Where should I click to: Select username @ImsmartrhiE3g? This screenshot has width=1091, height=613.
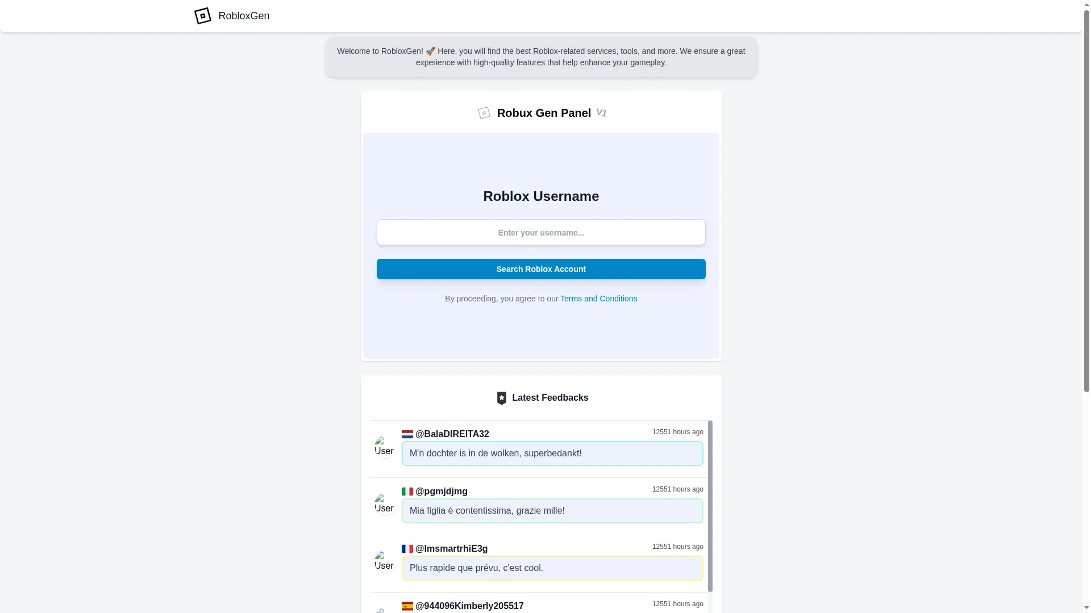[452, 549]
